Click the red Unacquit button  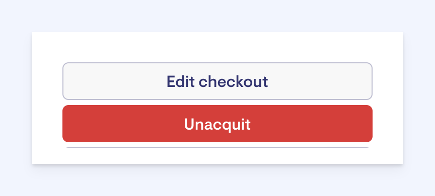coord(217,124)
